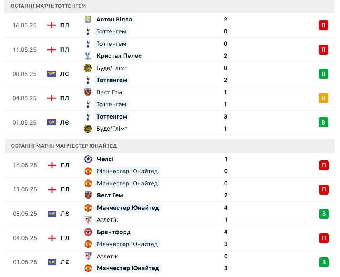Viewport: 340px width, 277px height.
Task: Click the red П badge for Aston Villa match
Action: 323,25
